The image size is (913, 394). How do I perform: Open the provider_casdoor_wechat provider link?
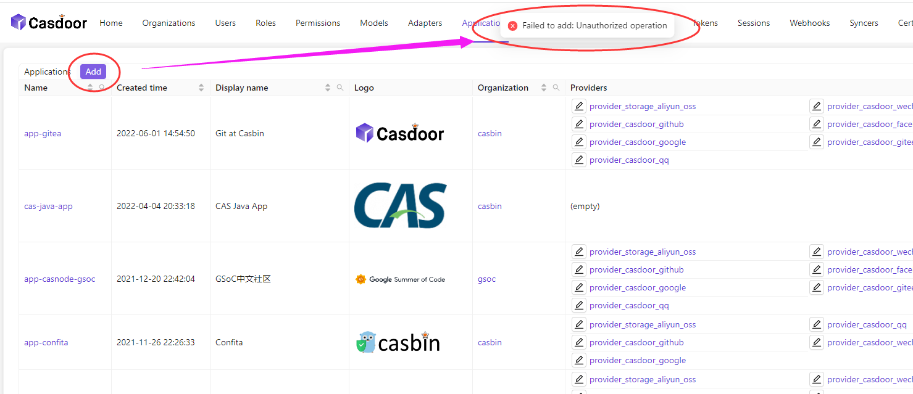coord(870,105)
